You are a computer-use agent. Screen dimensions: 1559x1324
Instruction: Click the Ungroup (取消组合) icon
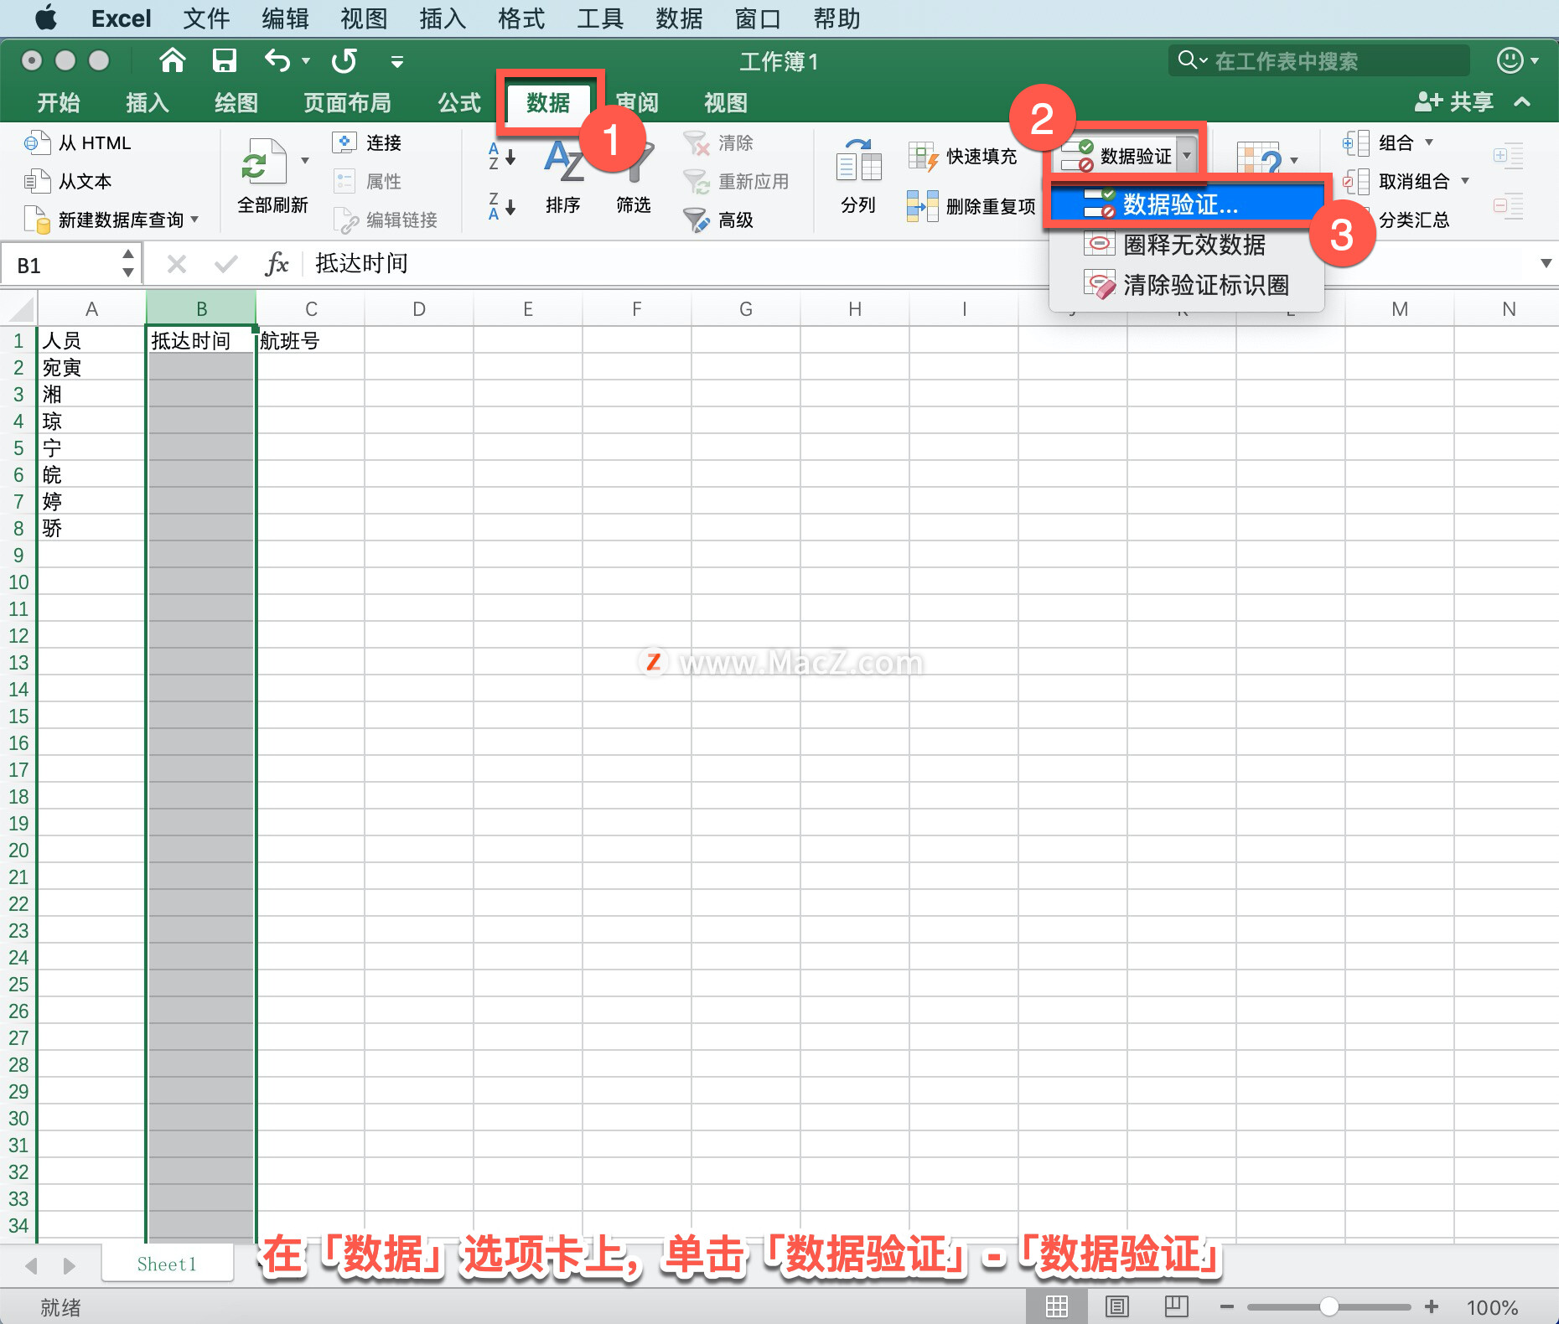click(1356, 181)
